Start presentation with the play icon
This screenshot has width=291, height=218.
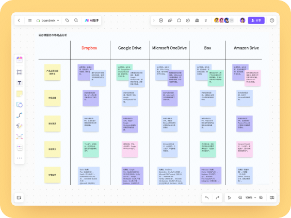(x=161, y=21)
